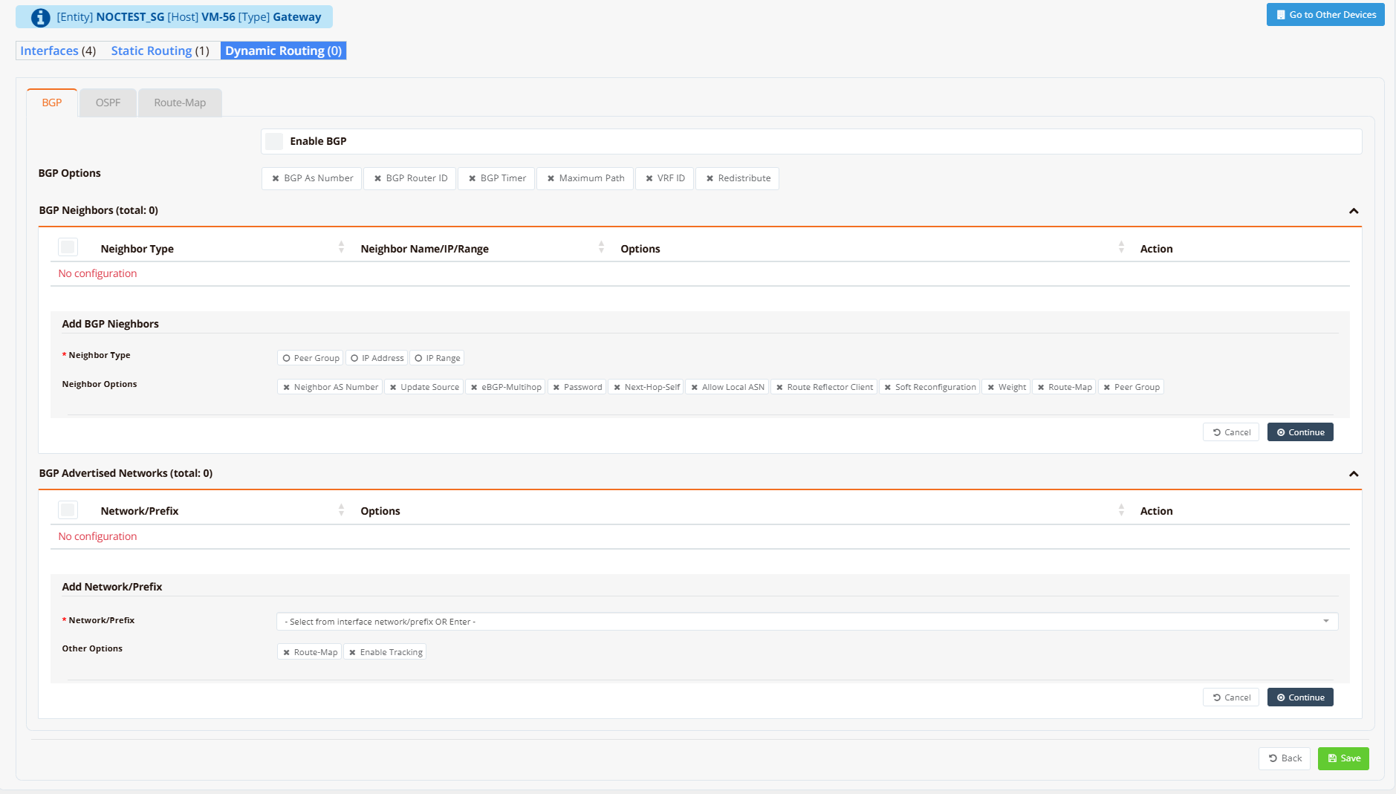
Task: Collapse the BGP Advertised Networks section
Action: (x=1354, y=474)
